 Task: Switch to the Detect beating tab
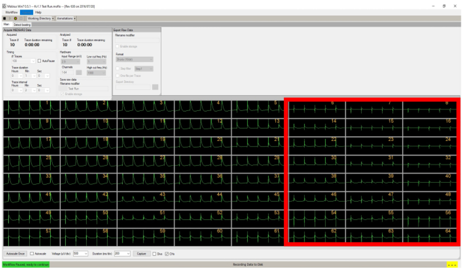22,25
